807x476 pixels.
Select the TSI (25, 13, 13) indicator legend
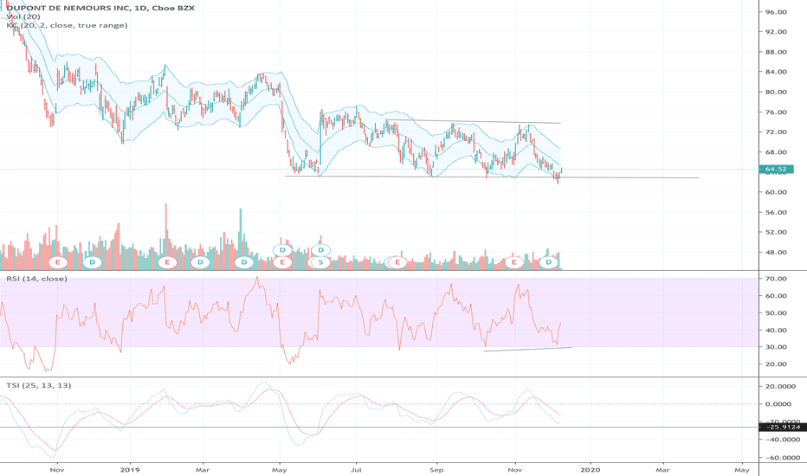(39, 385)
